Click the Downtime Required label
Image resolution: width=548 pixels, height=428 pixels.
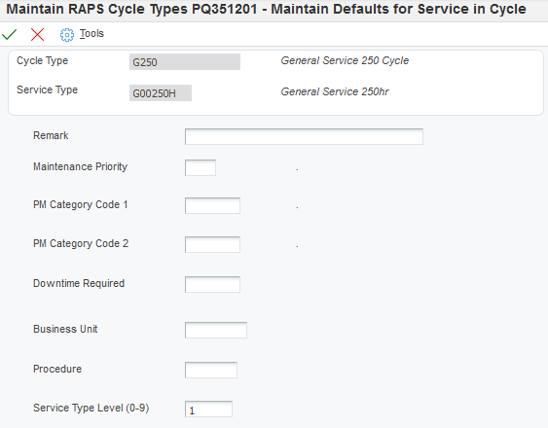point(79,283)
